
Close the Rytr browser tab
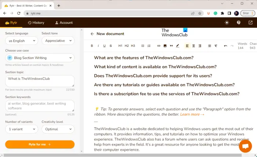tap(51, 6)
